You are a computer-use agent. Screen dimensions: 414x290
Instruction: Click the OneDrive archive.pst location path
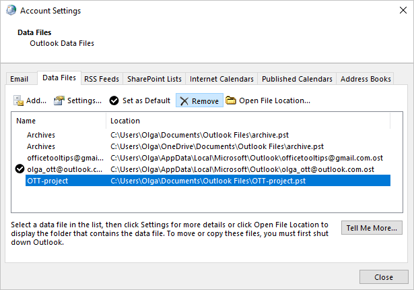[217, 146]
